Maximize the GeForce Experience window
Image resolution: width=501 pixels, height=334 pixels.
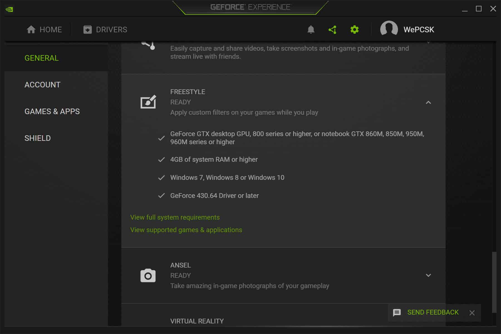[x=479, y=9]
